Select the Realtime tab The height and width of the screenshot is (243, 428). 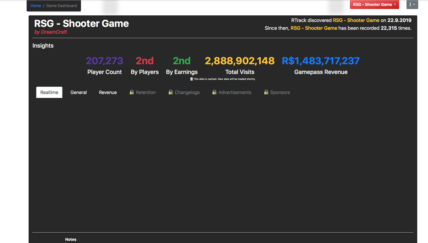point(49,92)
